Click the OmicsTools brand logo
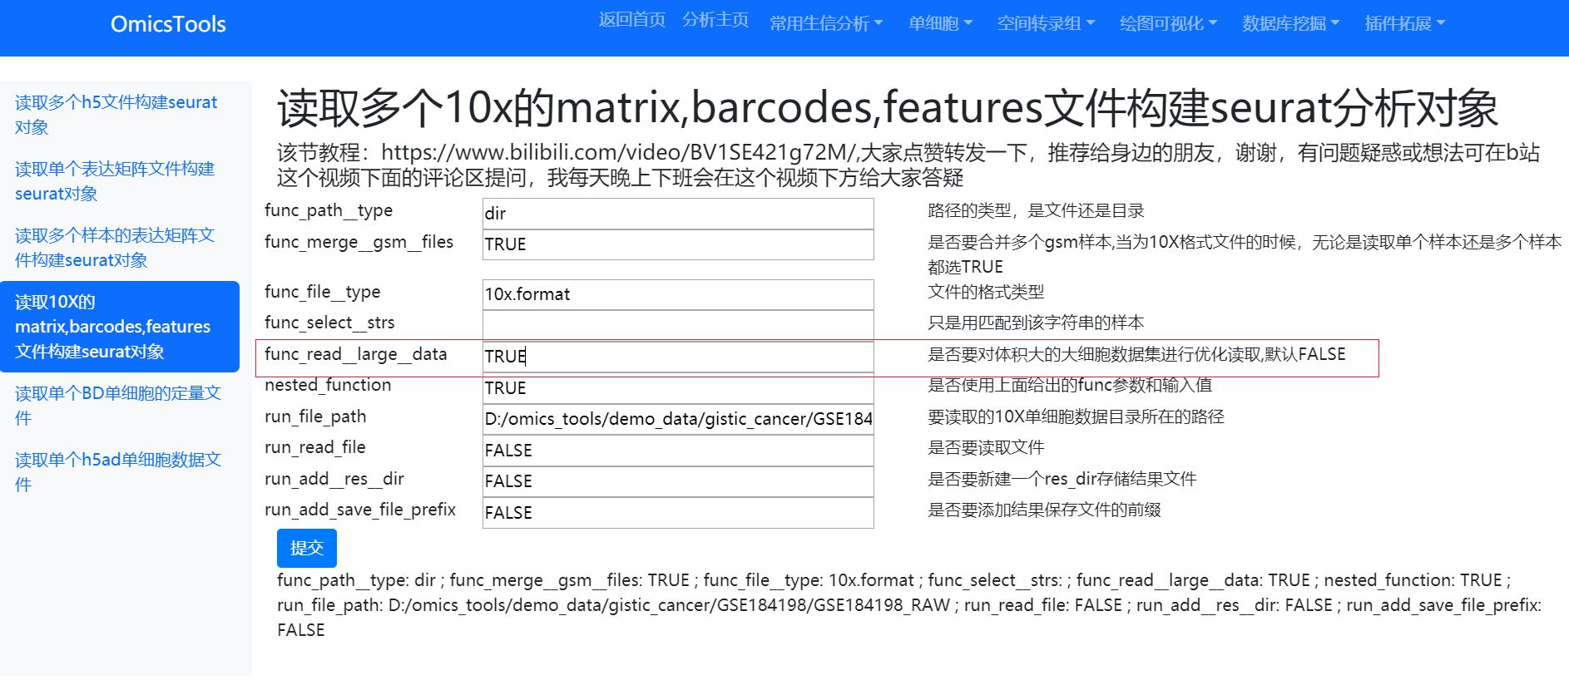The height and width of the screenshot is (680, 1569). point(168,24)
